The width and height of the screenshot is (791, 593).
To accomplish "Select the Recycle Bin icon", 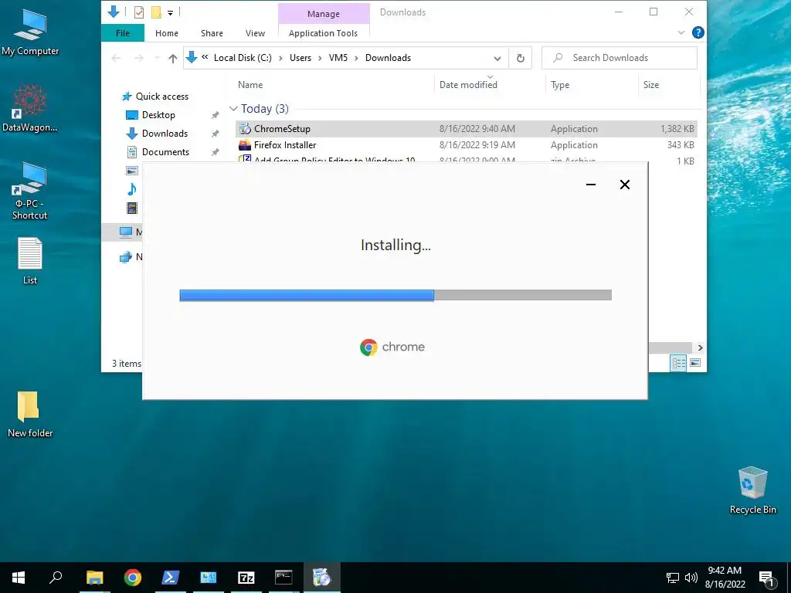I will pos(752,490).
